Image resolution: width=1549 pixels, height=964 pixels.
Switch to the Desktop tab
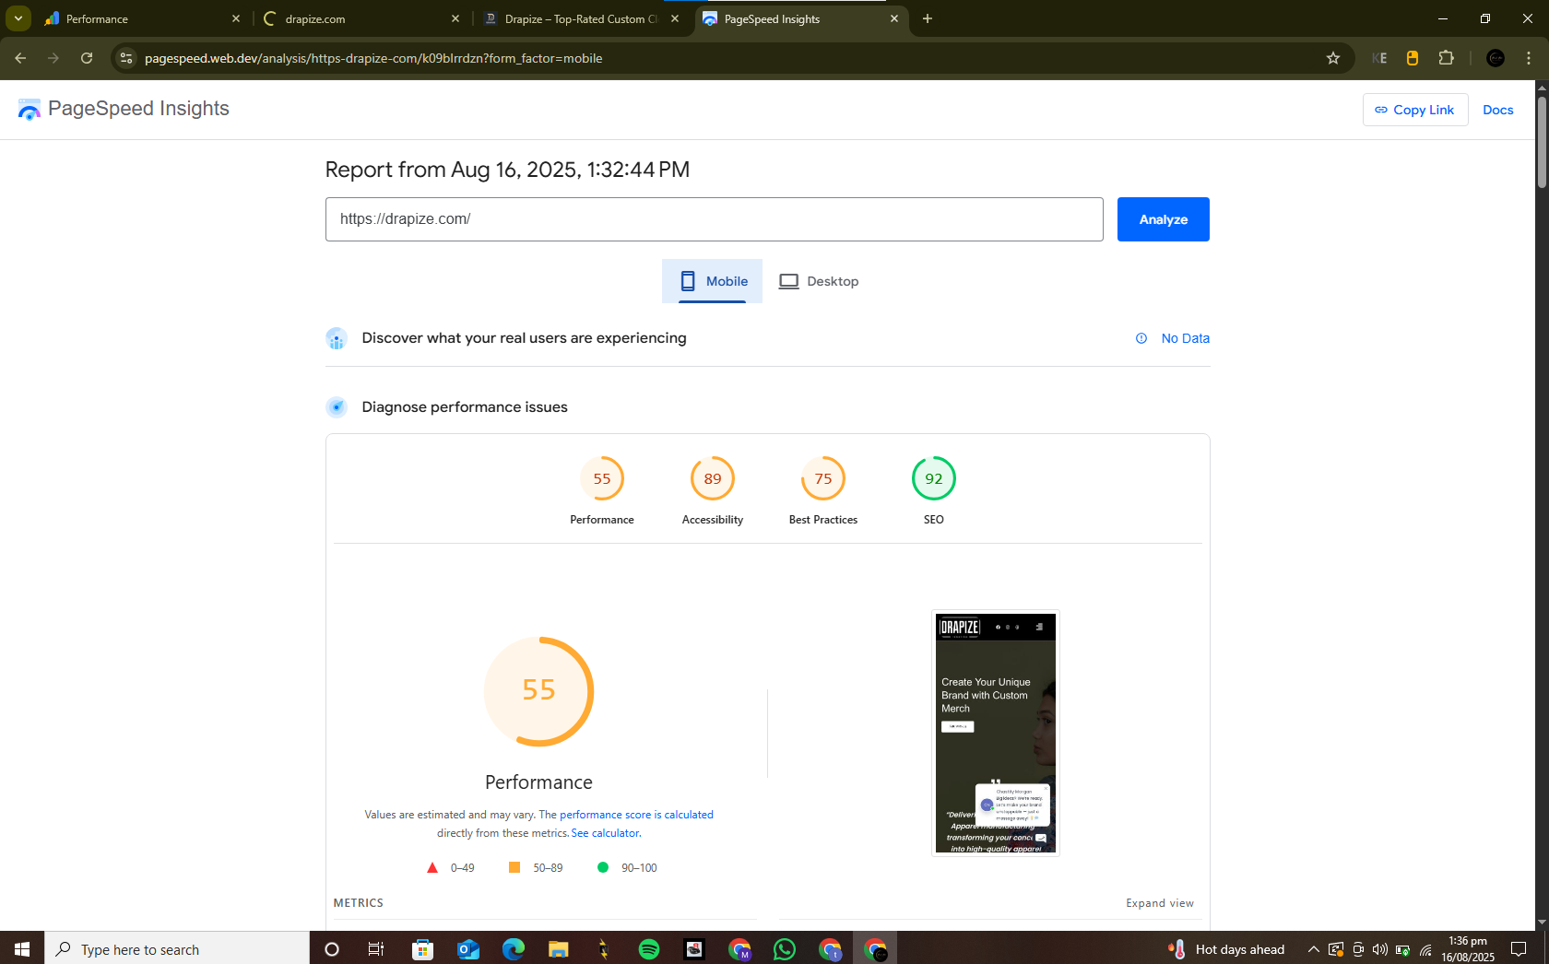tap(819, 281)
